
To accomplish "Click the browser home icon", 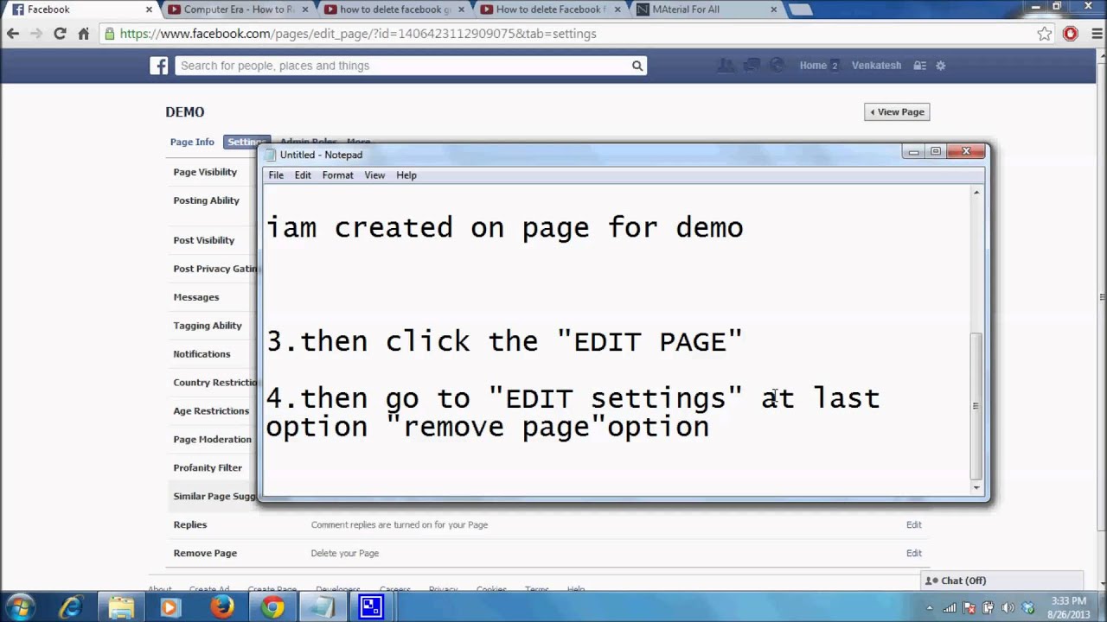I will (x=83, y=34).
